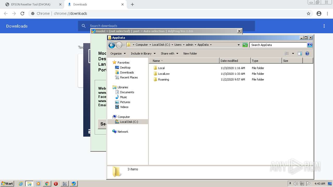This screenshot has height=187, width=333.
Task: Open the recent pages dropdown arrow
Action: 124,45
